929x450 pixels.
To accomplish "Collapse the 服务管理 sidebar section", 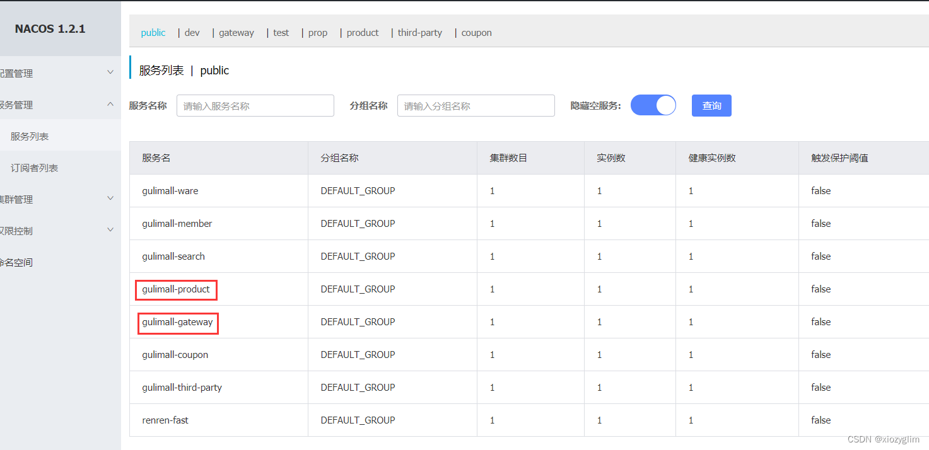I will click(57, 105).
